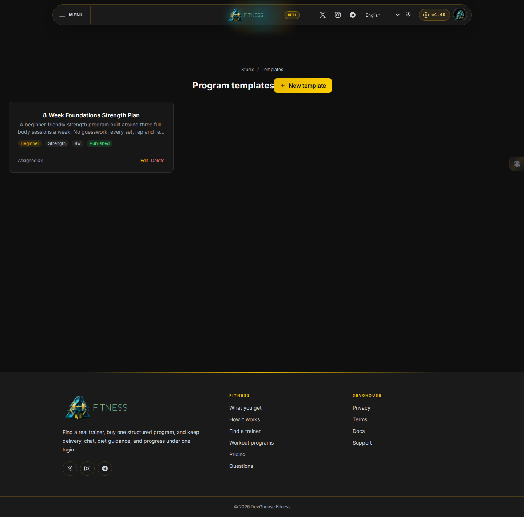Click the Fitness logo in the footer
Viewport: 524px width, 517px height.
click(96, 407)
